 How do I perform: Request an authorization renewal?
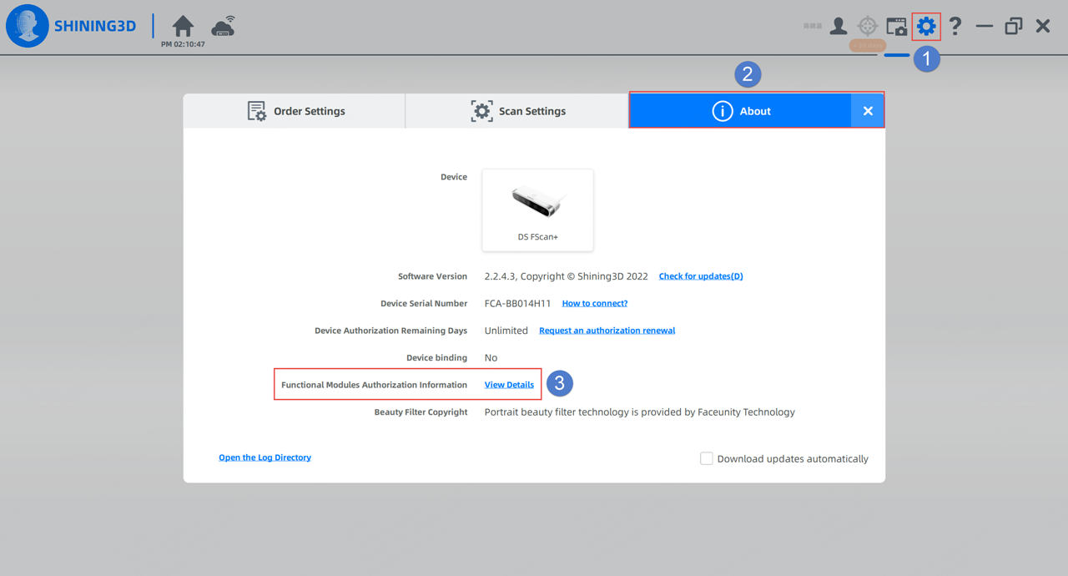(607, 331)
